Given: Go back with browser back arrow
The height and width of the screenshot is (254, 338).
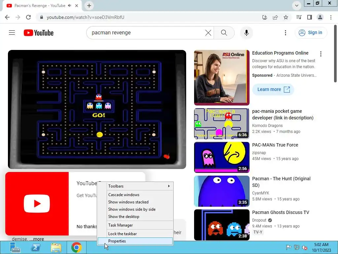Looking at the screenshot, I should pyautogui.click(x=7, y=17).
